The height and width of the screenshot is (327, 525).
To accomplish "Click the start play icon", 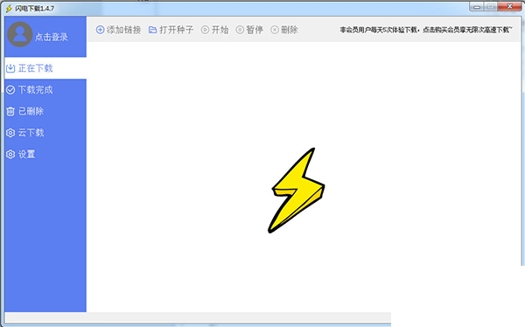I will pos(205,30).
